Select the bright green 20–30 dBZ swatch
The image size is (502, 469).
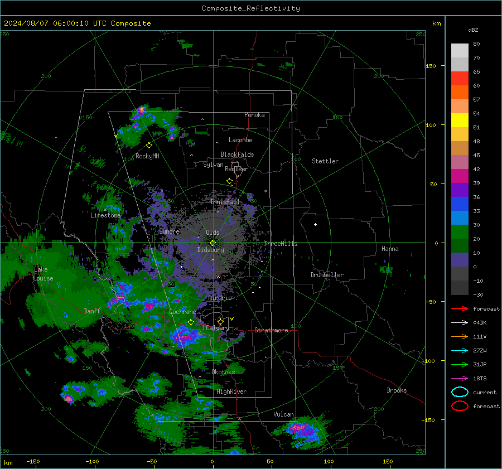460,232
